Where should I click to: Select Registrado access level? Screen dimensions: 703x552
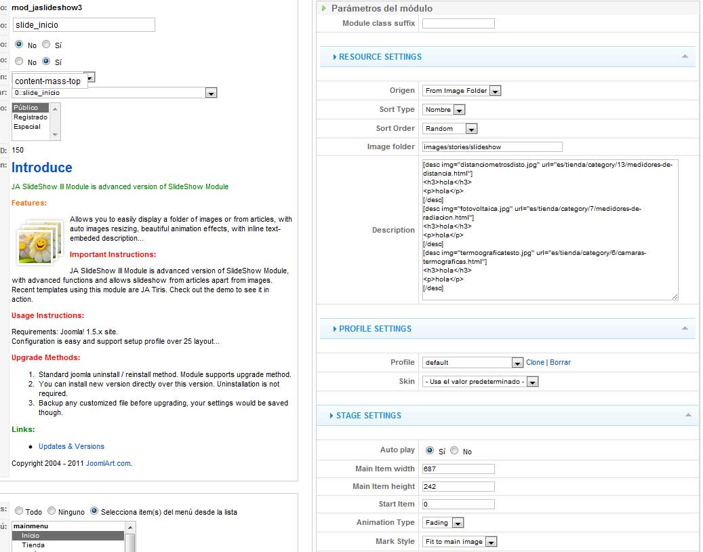pyautogui.click(x=30, y=117)
